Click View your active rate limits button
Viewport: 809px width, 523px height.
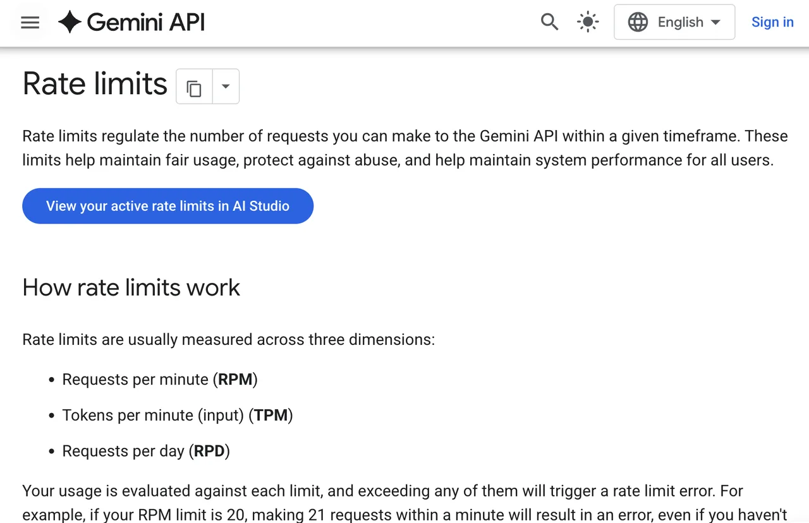click(x=168, y=206)
